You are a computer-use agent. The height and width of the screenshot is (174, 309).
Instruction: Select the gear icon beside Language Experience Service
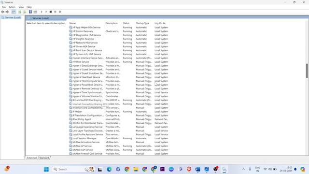[70, 127]
